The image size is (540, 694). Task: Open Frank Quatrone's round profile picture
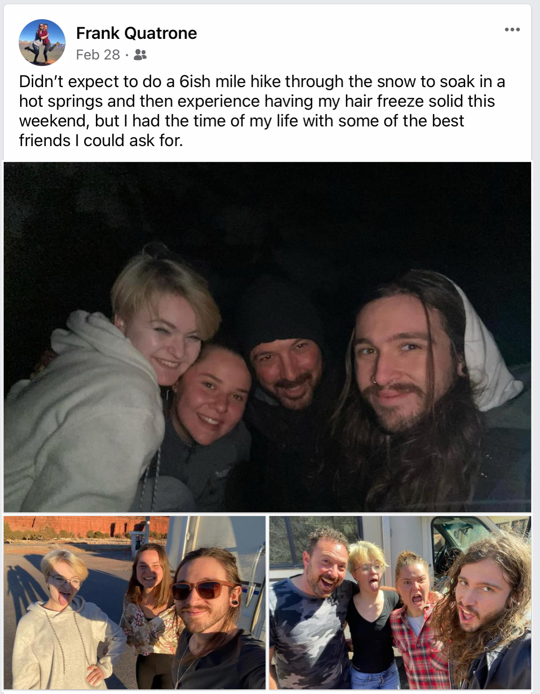[x=42, y=43]
